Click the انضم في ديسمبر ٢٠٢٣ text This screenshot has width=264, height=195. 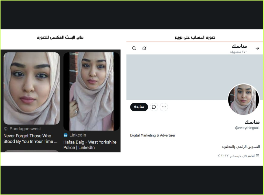tap(238, 156)
